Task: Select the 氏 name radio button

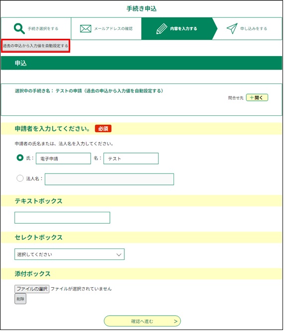Action: tap(20, 158)
